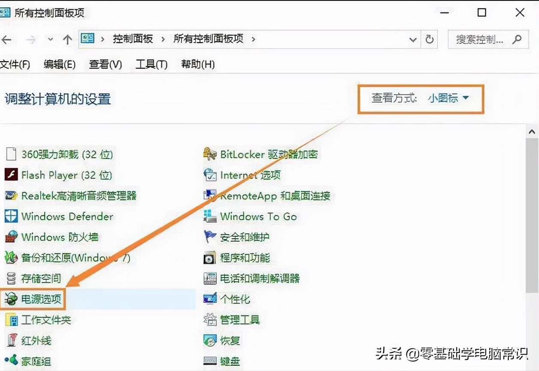Viewport: 539px width, 371px height.
Task: Click the refresh button in address bar
Action: pyautogui.click(x=429, y=39)
